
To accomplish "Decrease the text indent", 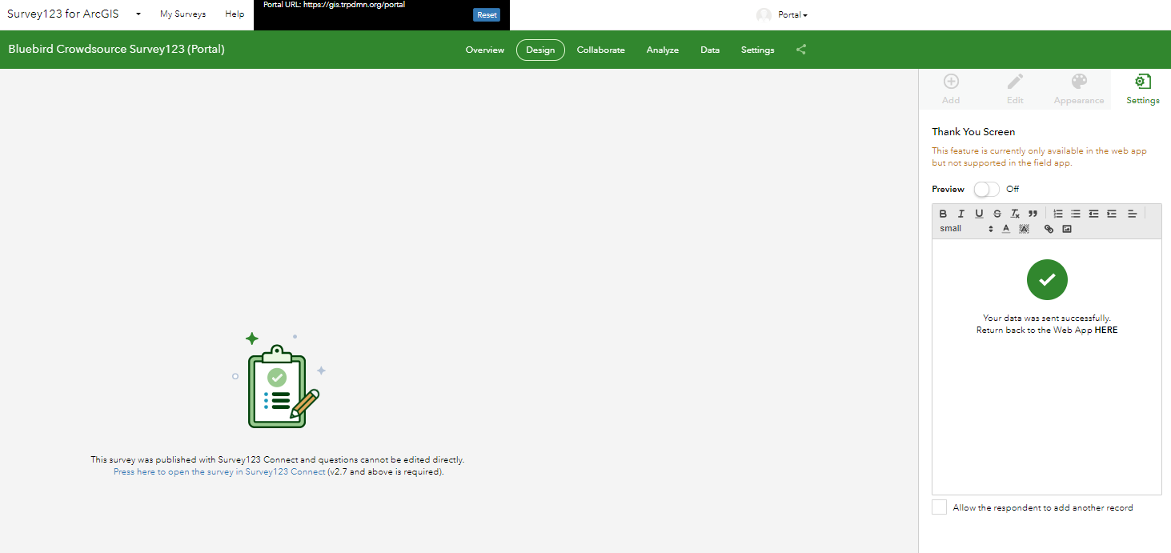I will click(1093, 214).
